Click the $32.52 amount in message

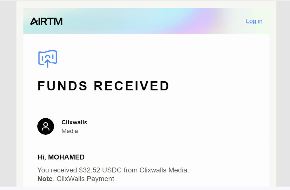pyautogui.click(x=90, y=170)
